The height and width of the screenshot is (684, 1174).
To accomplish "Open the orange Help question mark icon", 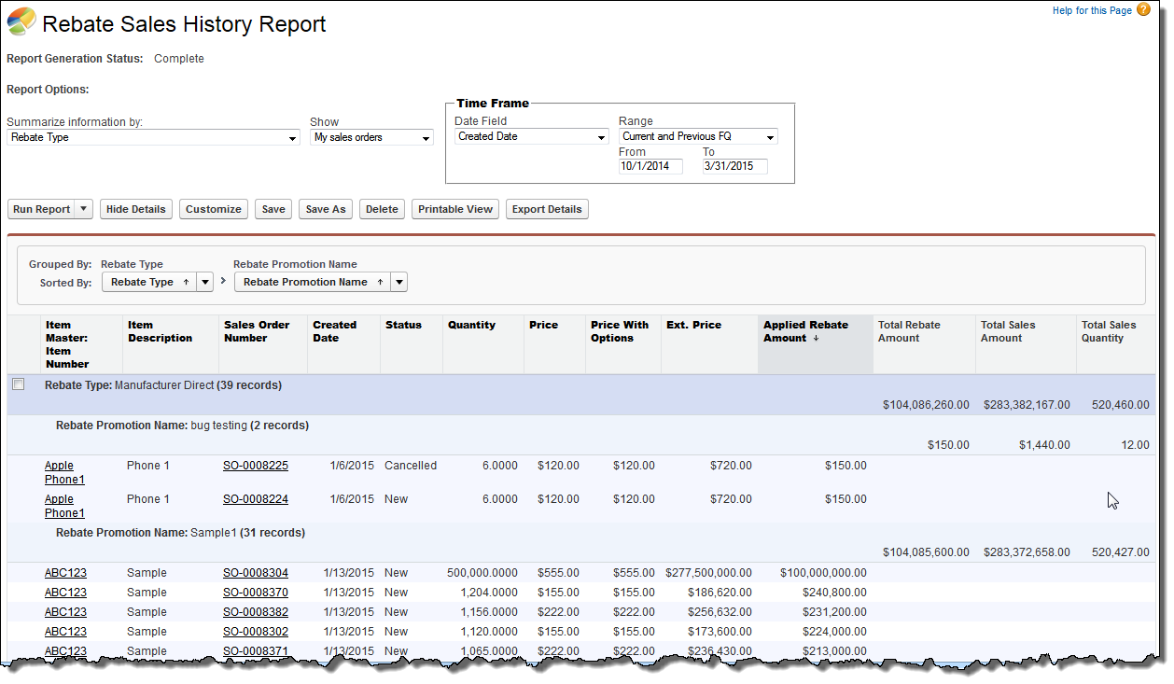I will 1143,9.
